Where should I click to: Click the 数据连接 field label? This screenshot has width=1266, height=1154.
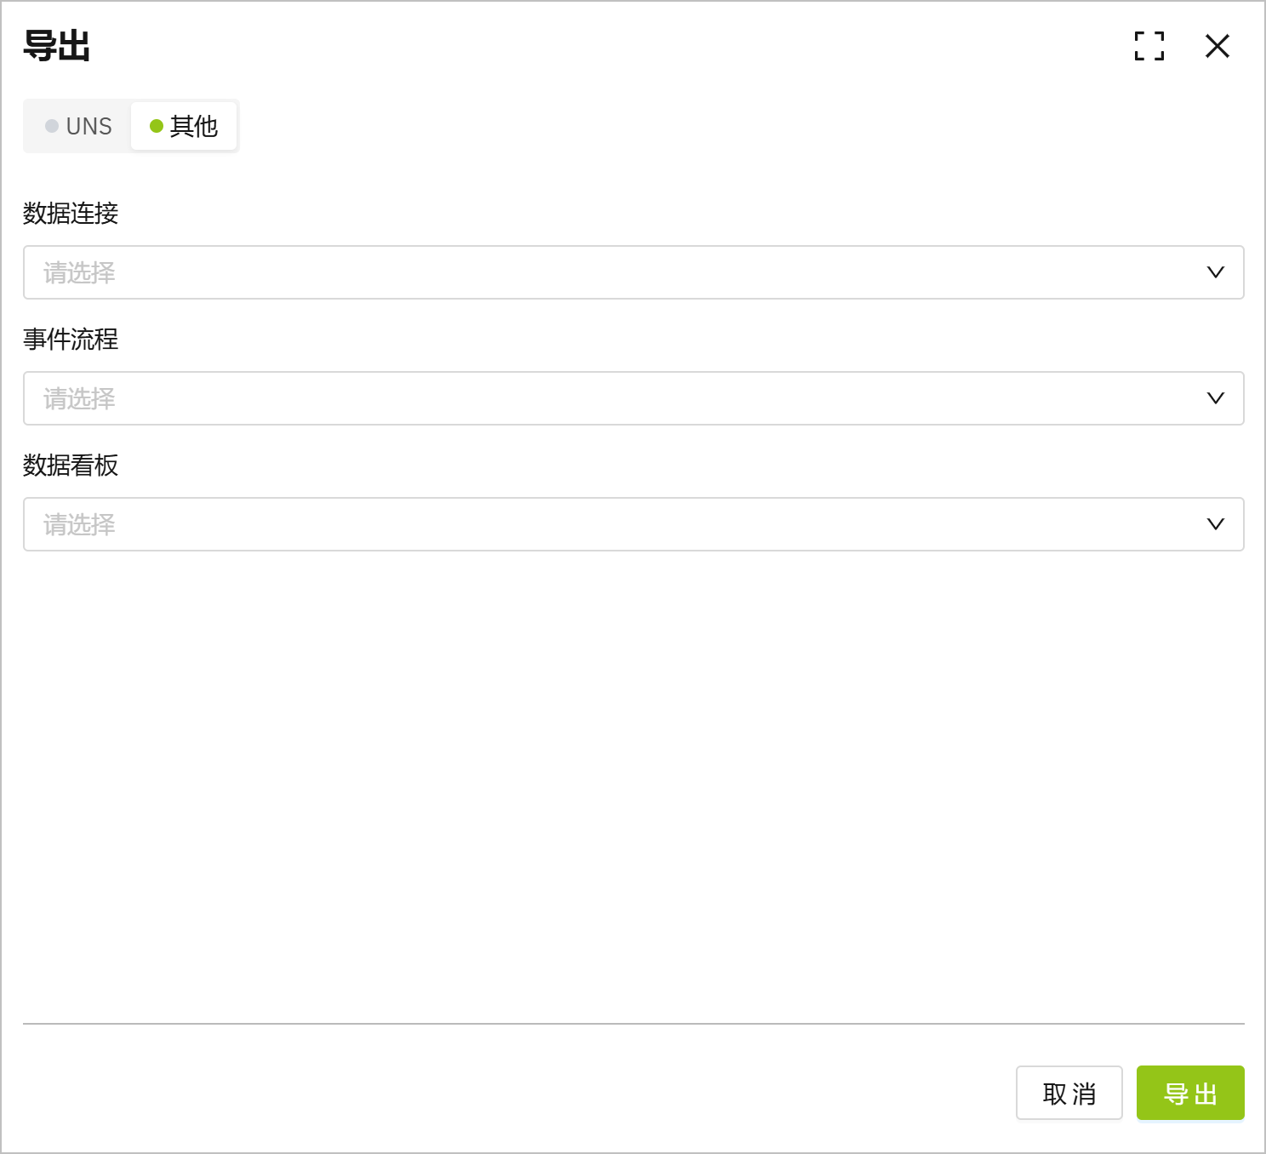[x=71, y=214]
